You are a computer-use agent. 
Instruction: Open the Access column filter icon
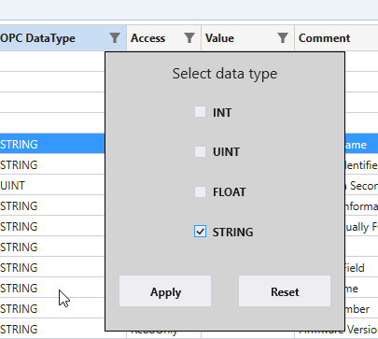(189, 38)
